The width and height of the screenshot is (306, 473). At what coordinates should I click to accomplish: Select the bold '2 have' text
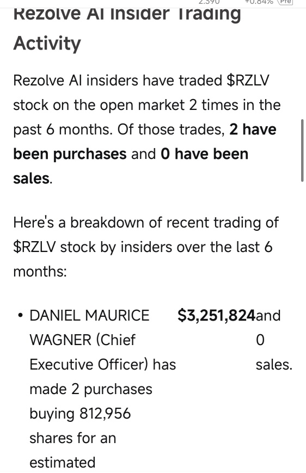pos(253,130)
